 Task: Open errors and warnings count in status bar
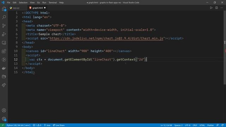pyautogui.click(x=37, y=125)
